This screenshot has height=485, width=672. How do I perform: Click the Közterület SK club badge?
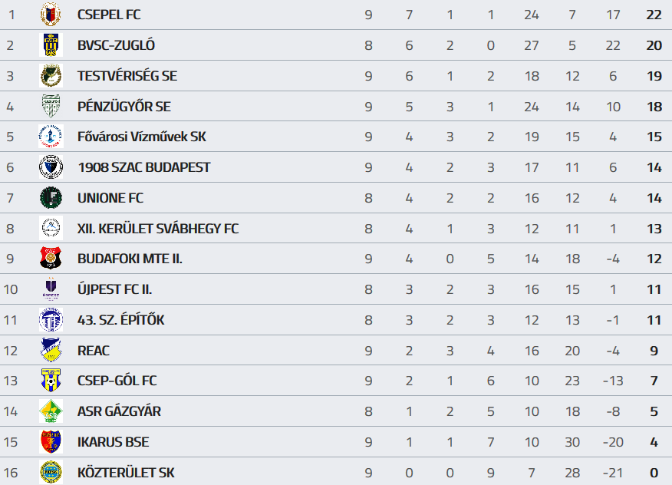pos(51,472)
